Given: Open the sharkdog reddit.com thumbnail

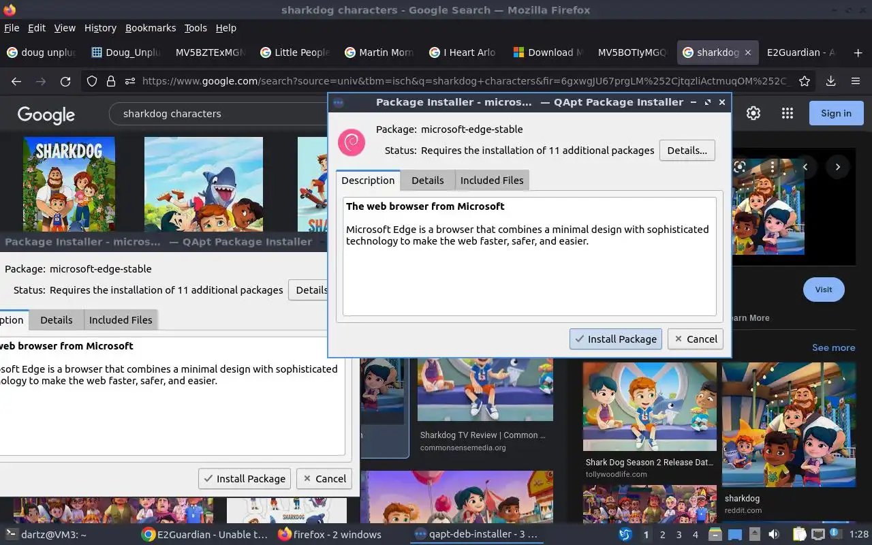Looking at the screenshot, I should click(x=789, y=424).
